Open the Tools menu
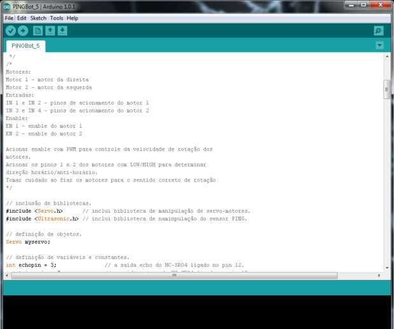This screenshot has width=394, height=329. 57,18
